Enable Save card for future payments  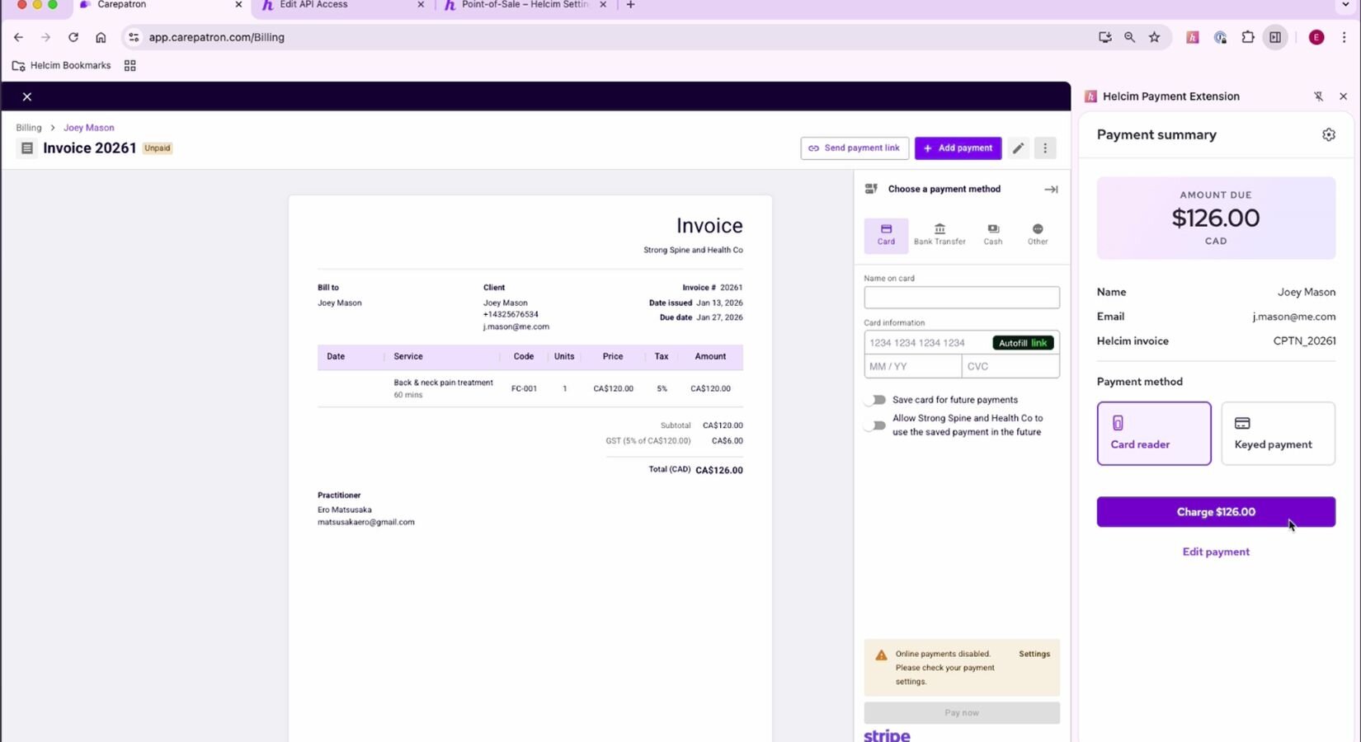pos(875,400)
